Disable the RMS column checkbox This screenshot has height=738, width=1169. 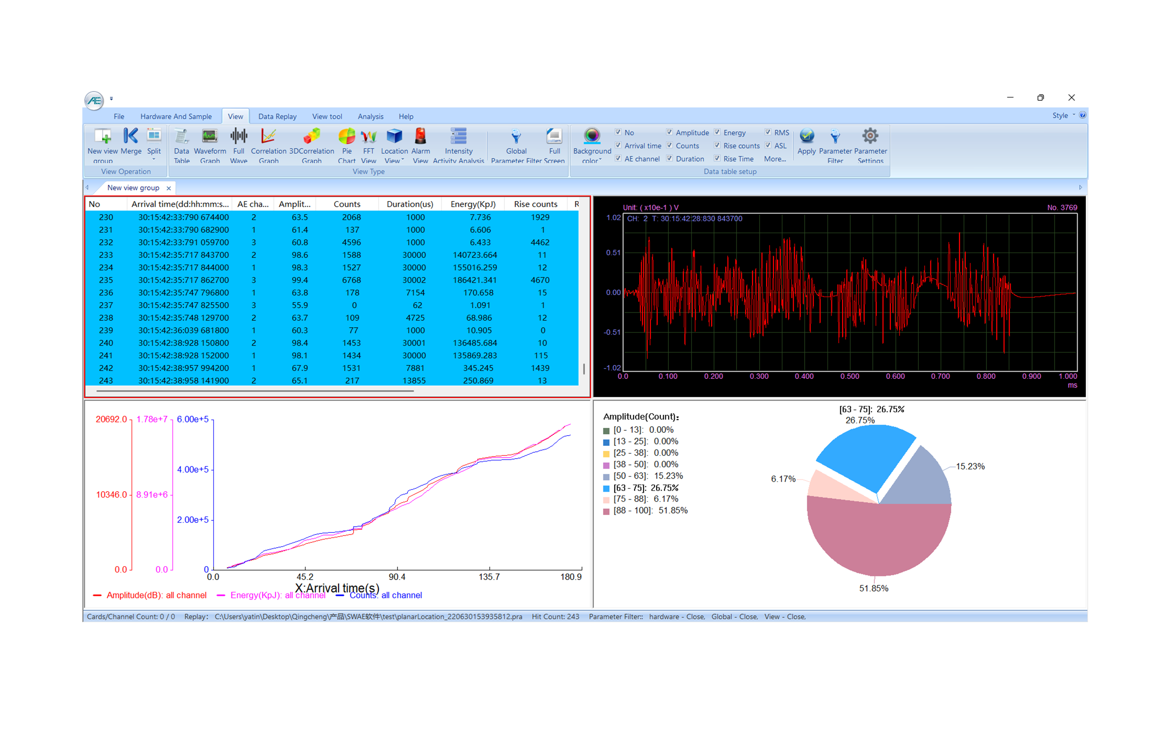pos(768,132)
